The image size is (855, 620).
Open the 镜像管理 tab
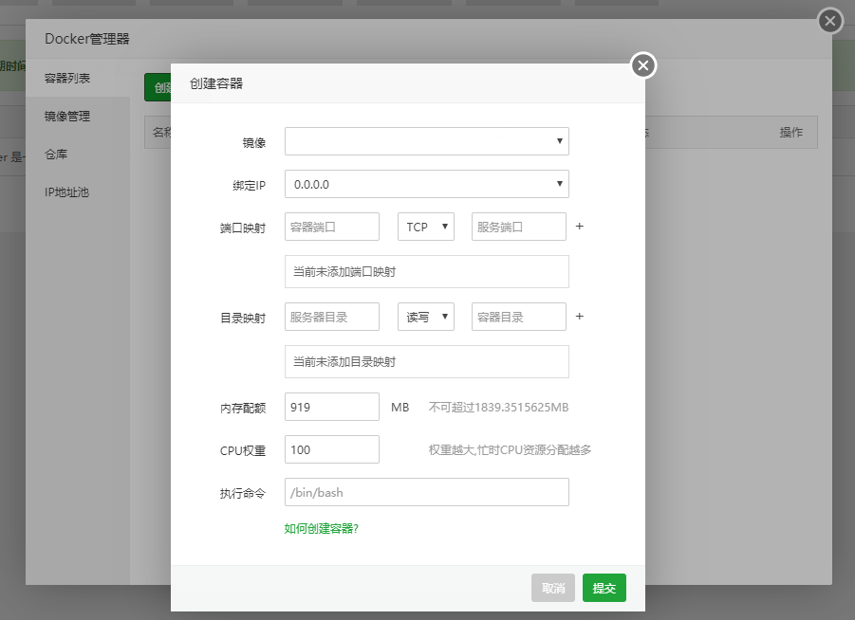coord(68,116)
